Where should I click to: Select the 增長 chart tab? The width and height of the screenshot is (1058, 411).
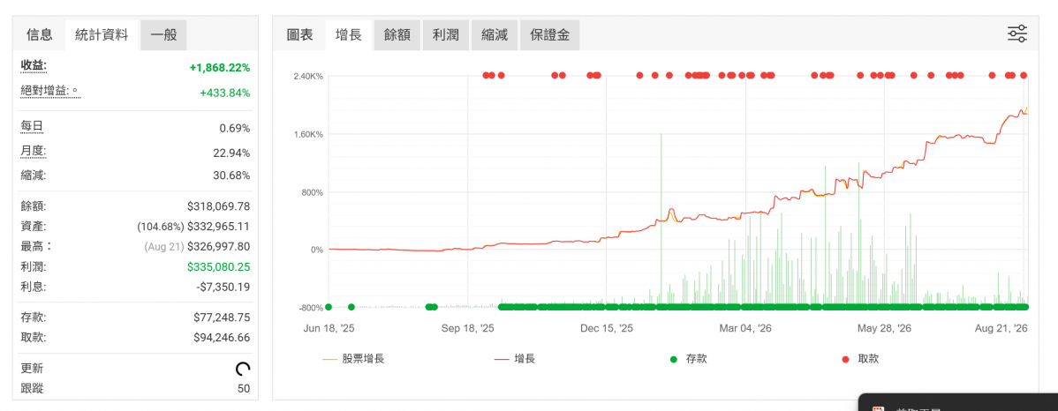point(349,35)
